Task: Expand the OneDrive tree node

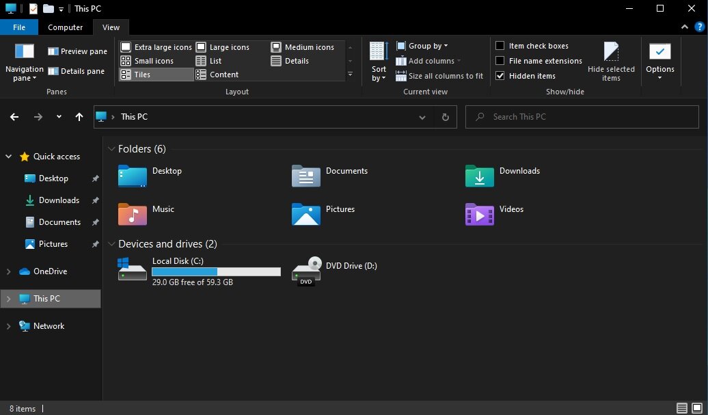Action: (x=9, y=271)
